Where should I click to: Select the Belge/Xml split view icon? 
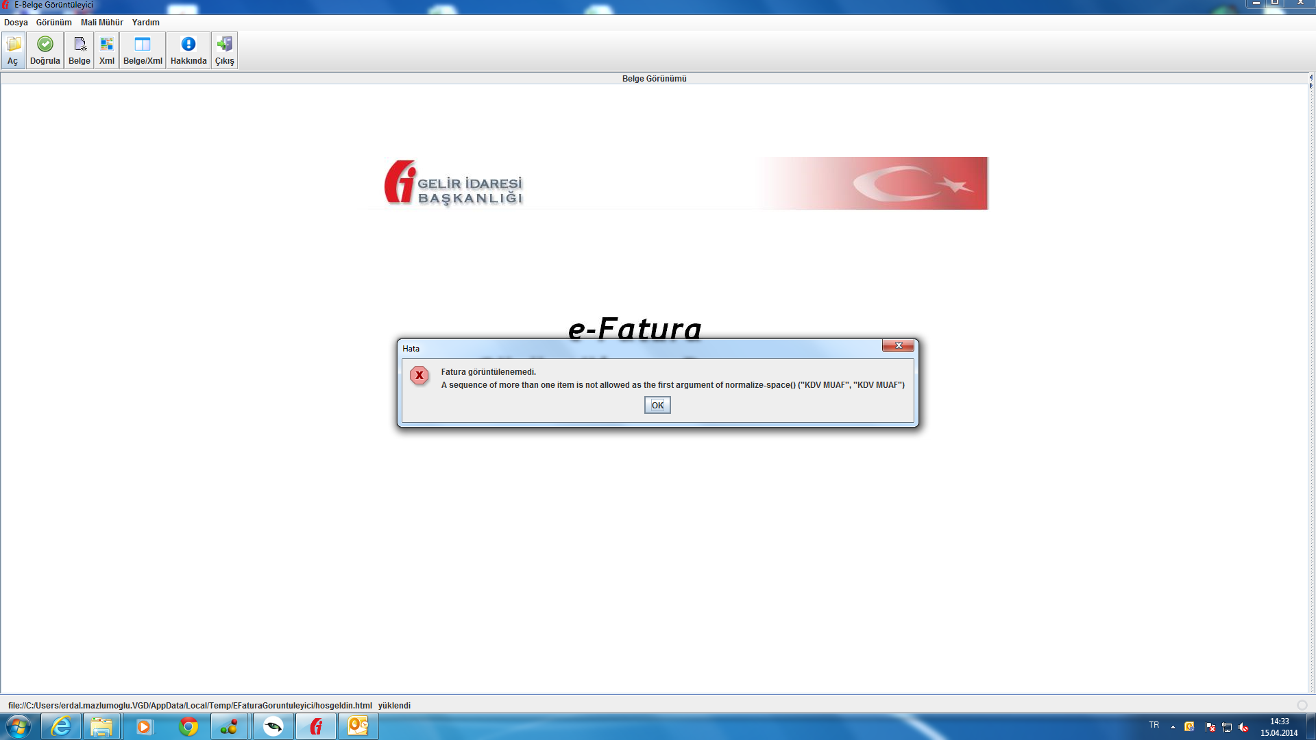(143, 50)
